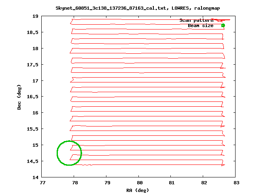Click the Dec tick label 15.5

pyautogui.click(x=32, y=129)
